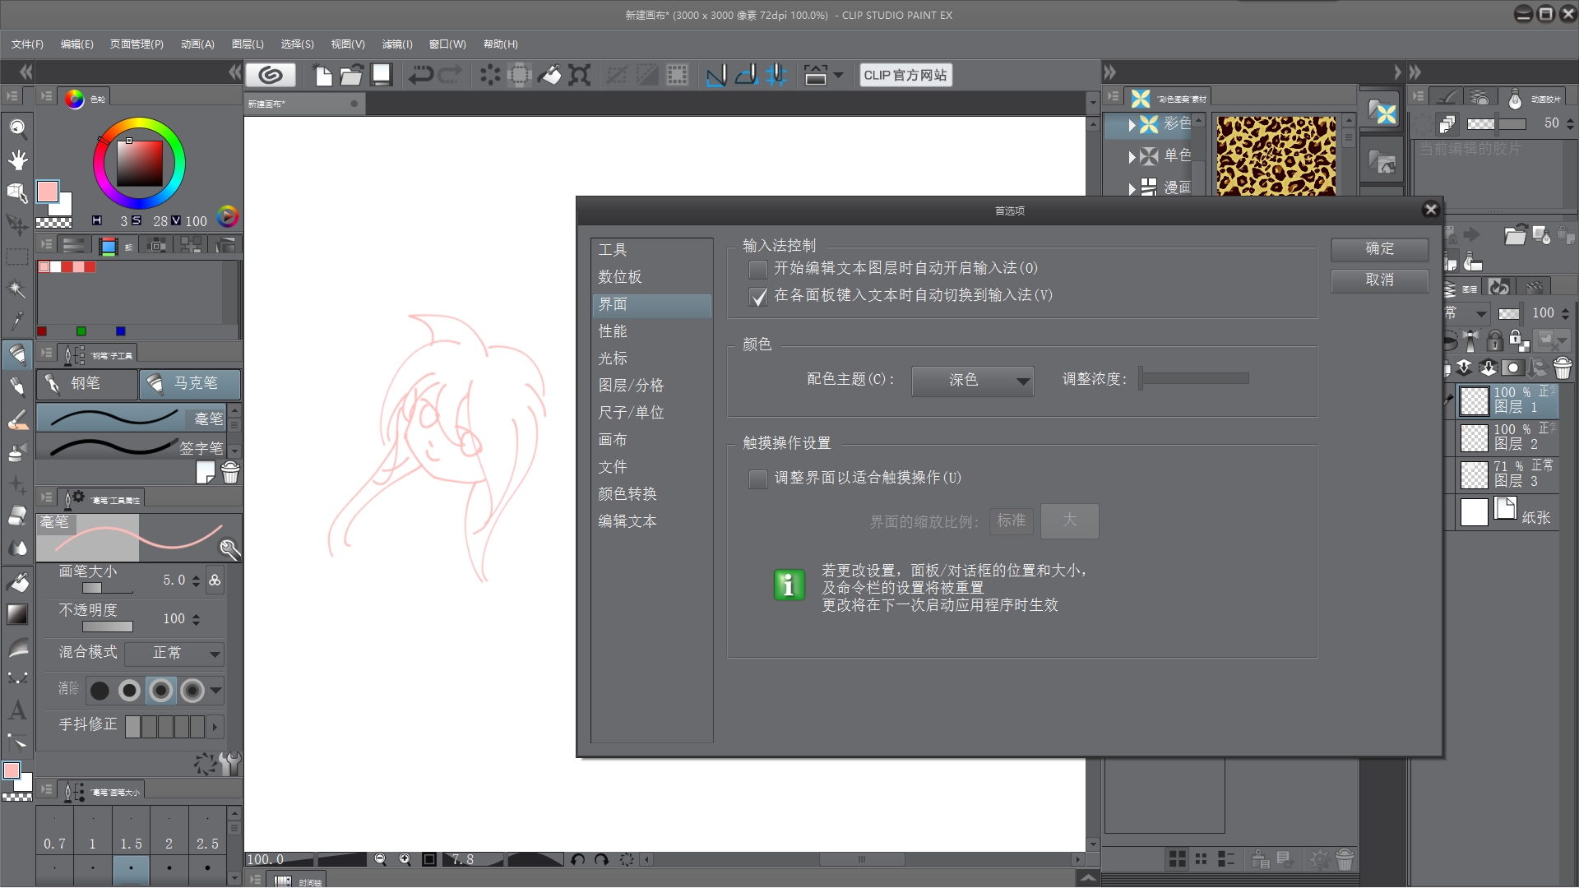Select 性能 in preferences category list
The width and height of the screenshot is (1579, 888).
(x=613, y=331)
